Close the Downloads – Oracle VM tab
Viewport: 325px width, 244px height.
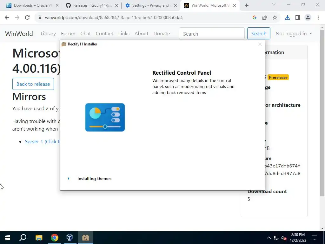coord(57,6)
